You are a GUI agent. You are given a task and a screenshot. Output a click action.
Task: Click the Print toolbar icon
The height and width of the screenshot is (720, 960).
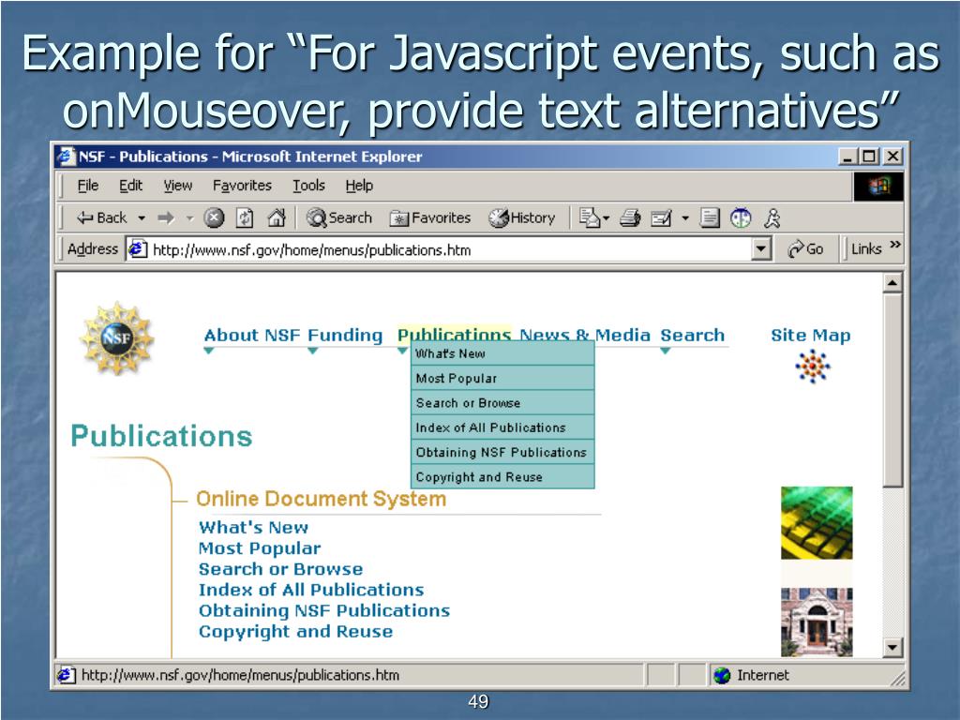pyautogui.click(x=630, y=217)
